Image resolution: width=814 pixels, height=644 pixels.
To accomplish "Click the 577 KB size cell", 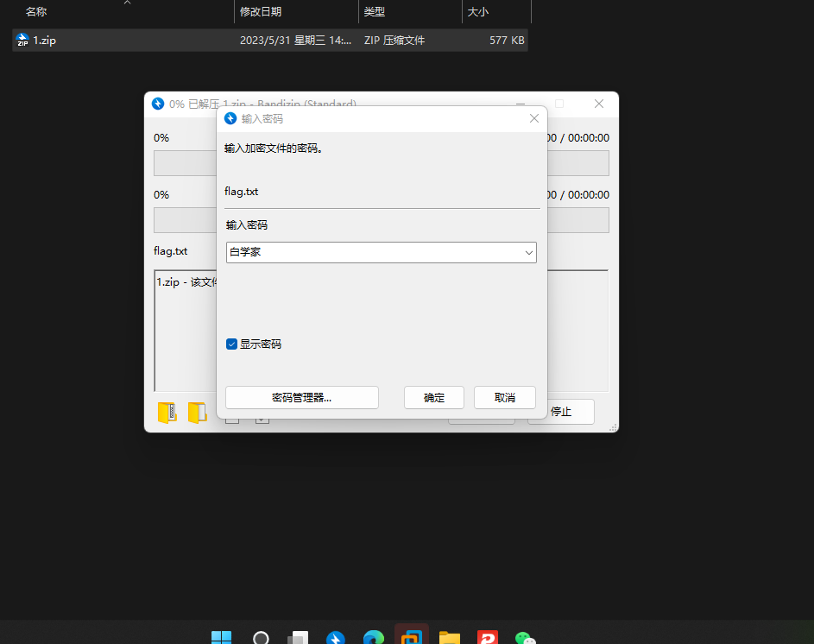I will (507, 40).
